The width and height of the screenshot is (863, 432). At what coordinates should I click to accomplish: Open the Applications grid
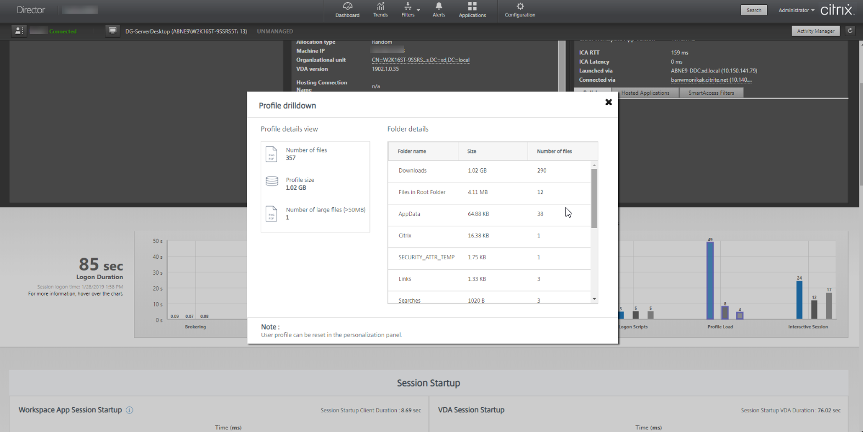coord(472,10)
